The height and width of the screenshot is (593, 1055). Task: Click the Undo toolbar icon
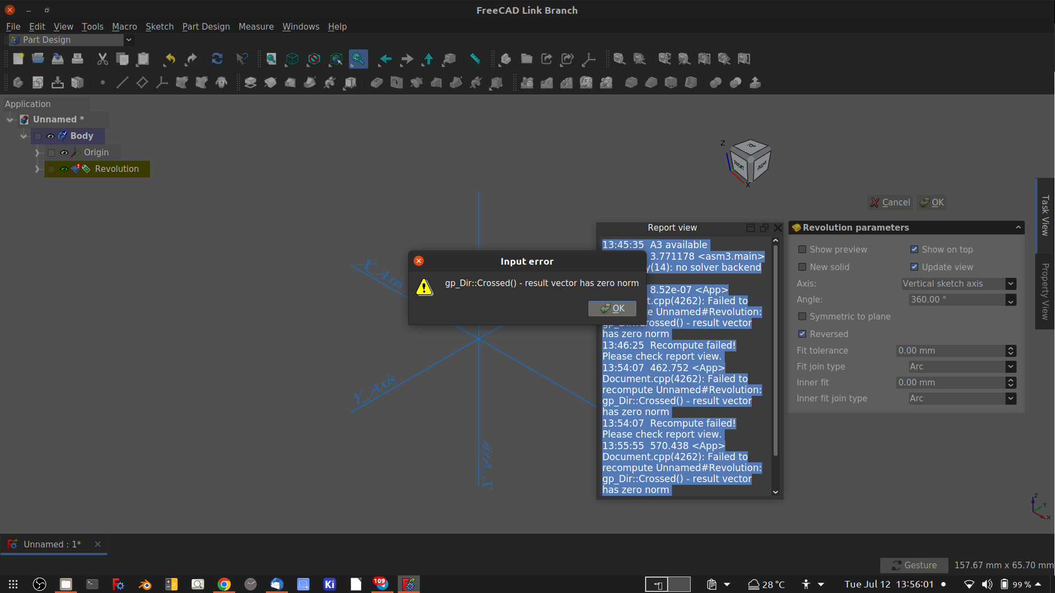169,59
